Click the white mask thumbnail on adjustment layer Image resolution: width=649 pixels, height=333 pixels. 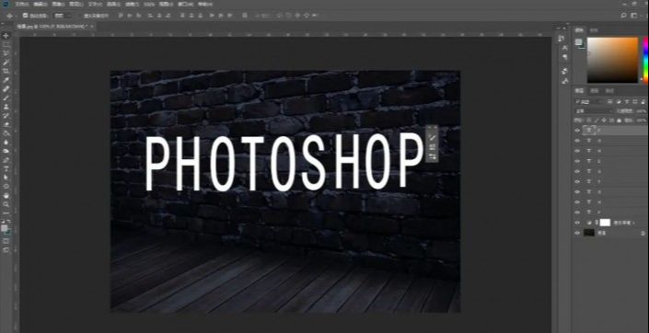[605, 223]
